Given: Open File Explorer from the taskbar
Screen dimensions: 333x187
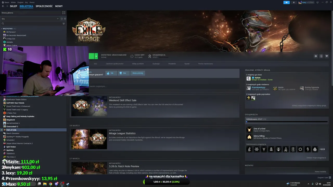Looking at the screenshot, I should [45, 184].
